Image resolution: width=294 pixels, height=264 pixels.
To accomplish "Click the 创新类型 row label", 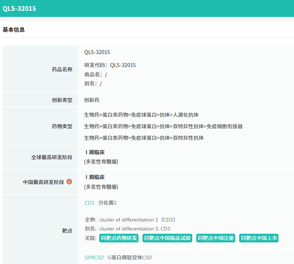I will coord(62,100).
